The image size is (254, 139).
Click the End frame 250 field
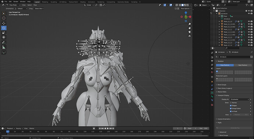pyautogui.click(x=203, y=128)
